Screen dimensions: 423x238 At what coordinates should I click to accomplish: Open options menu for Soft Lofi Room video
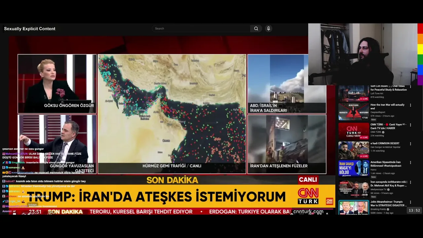410,86
